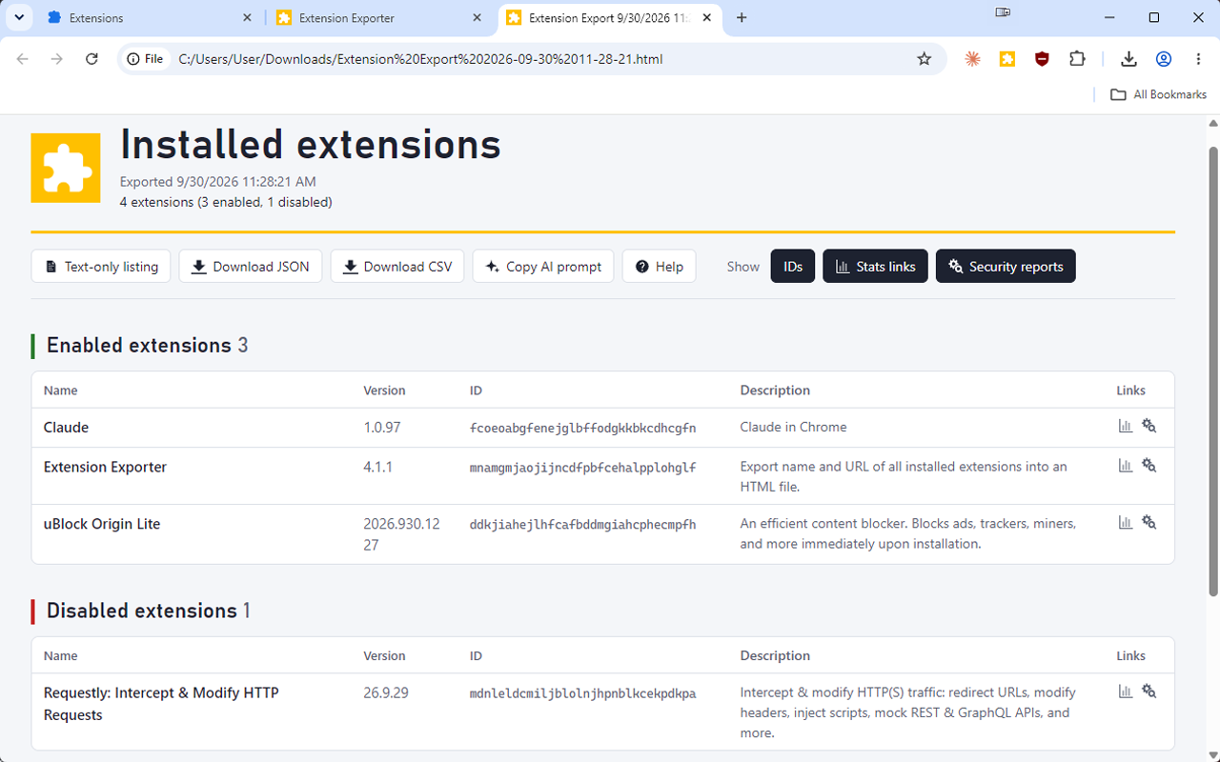Open the Chrome downloads icon
This screenshot has height=762, width=1220.
(1128, 59)
